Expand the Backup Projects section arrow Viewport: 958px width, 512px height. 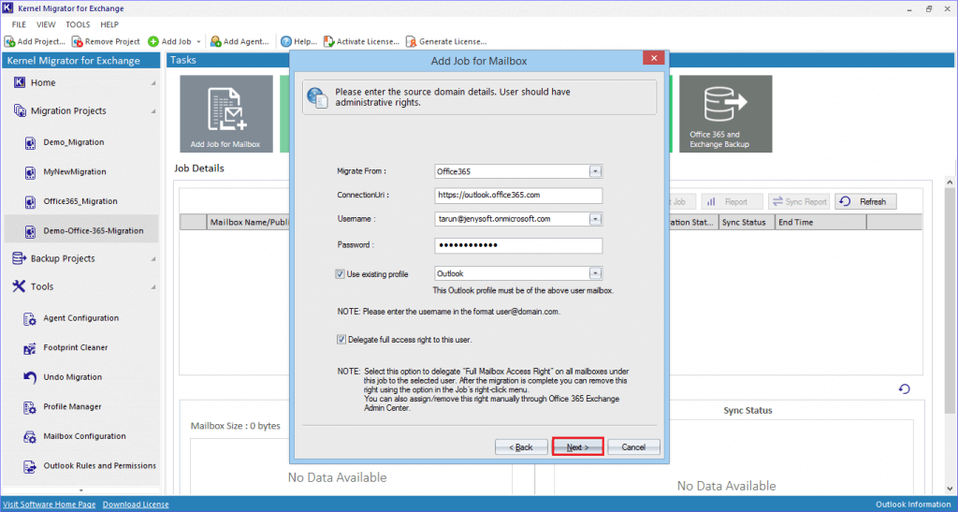point(153,259)
